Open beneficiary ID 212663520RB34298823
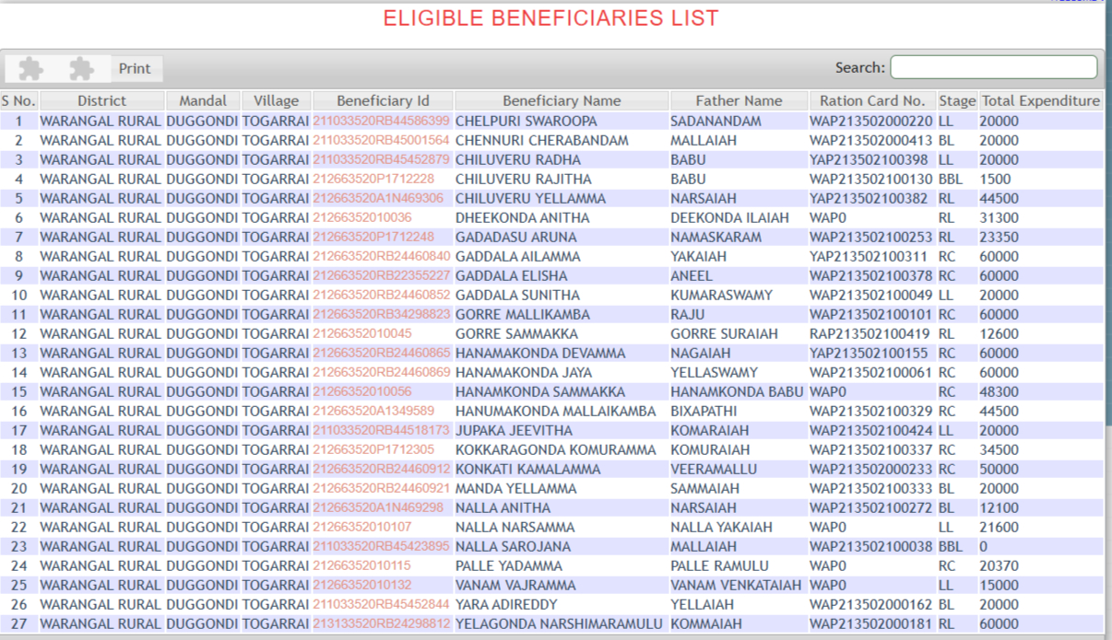Image resolution: width=1112 pixels, height=640 pixels. tap(382, 314)
